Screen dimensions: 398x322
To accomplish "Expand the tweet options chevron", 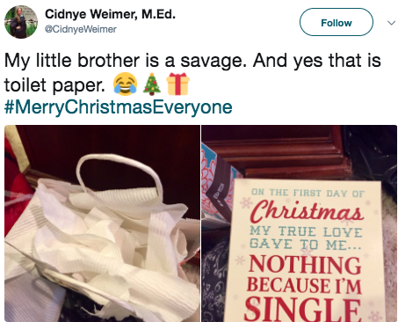I will coord(391,23).
